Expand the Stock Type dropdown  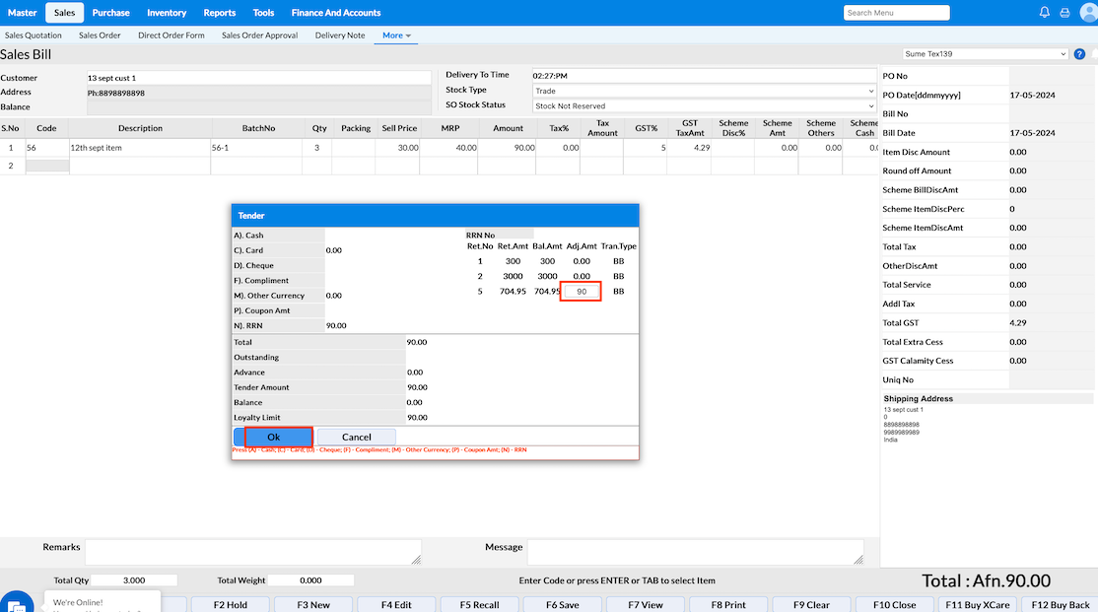[x=704, y=91]
